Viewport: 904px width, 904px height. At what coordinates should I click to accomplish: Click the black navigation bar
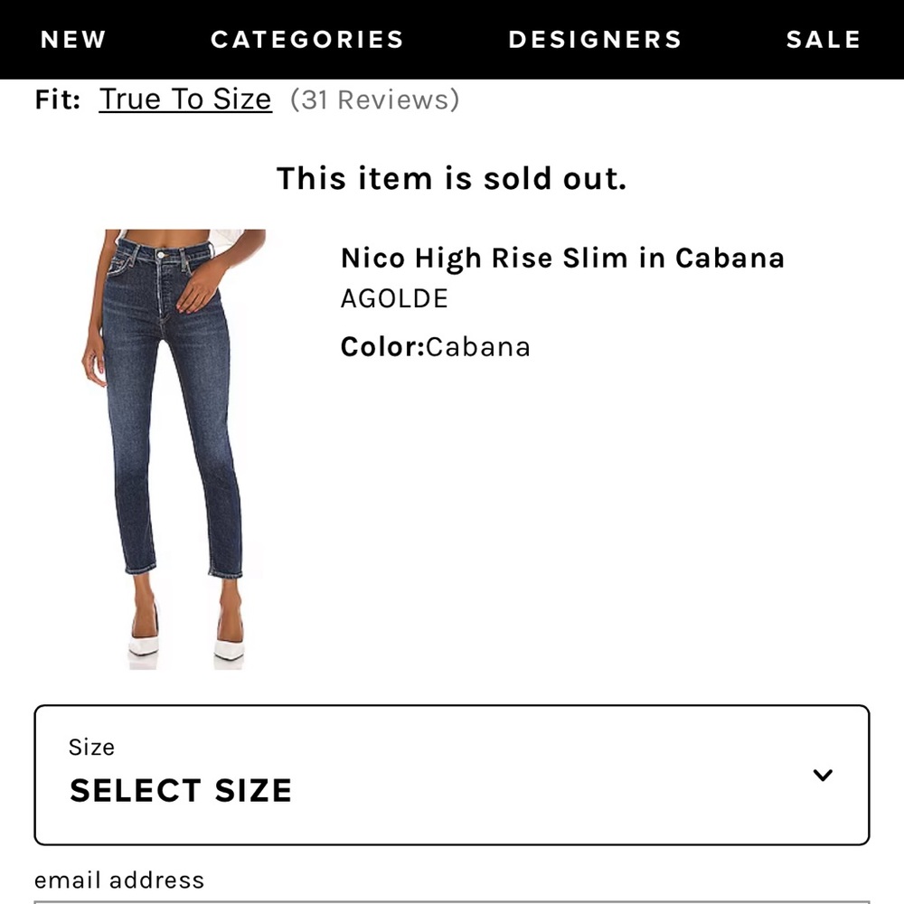click(x=452, y=39)
